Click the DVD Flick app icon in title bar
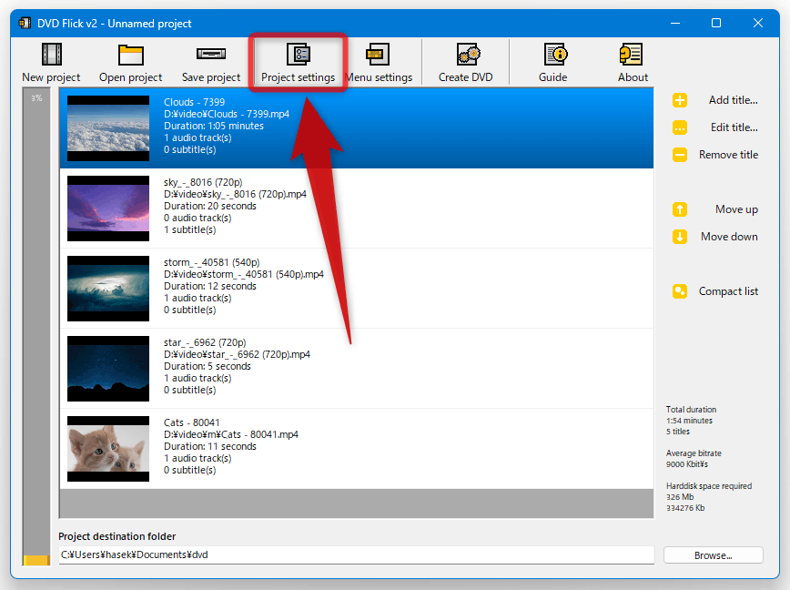Viewport: 790px width, 590px height. tap(25, 23)
